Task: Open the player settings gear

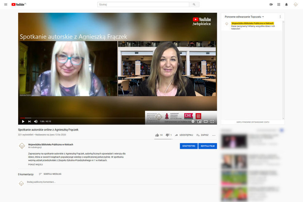Action: click(x=193, y=121)
